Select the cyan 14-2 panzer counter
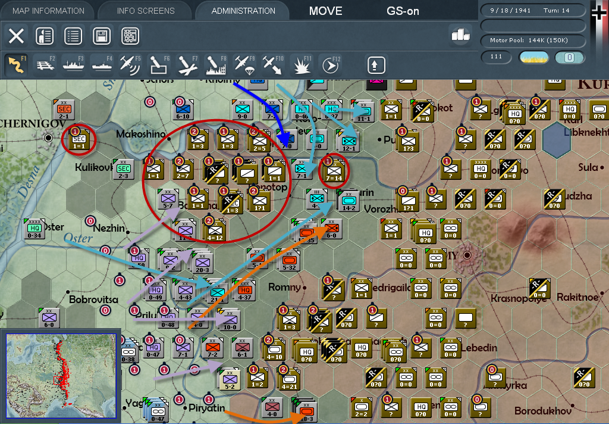Image resolution: width=609 pixels, height=424 pixels. click(x=349, y=201)
